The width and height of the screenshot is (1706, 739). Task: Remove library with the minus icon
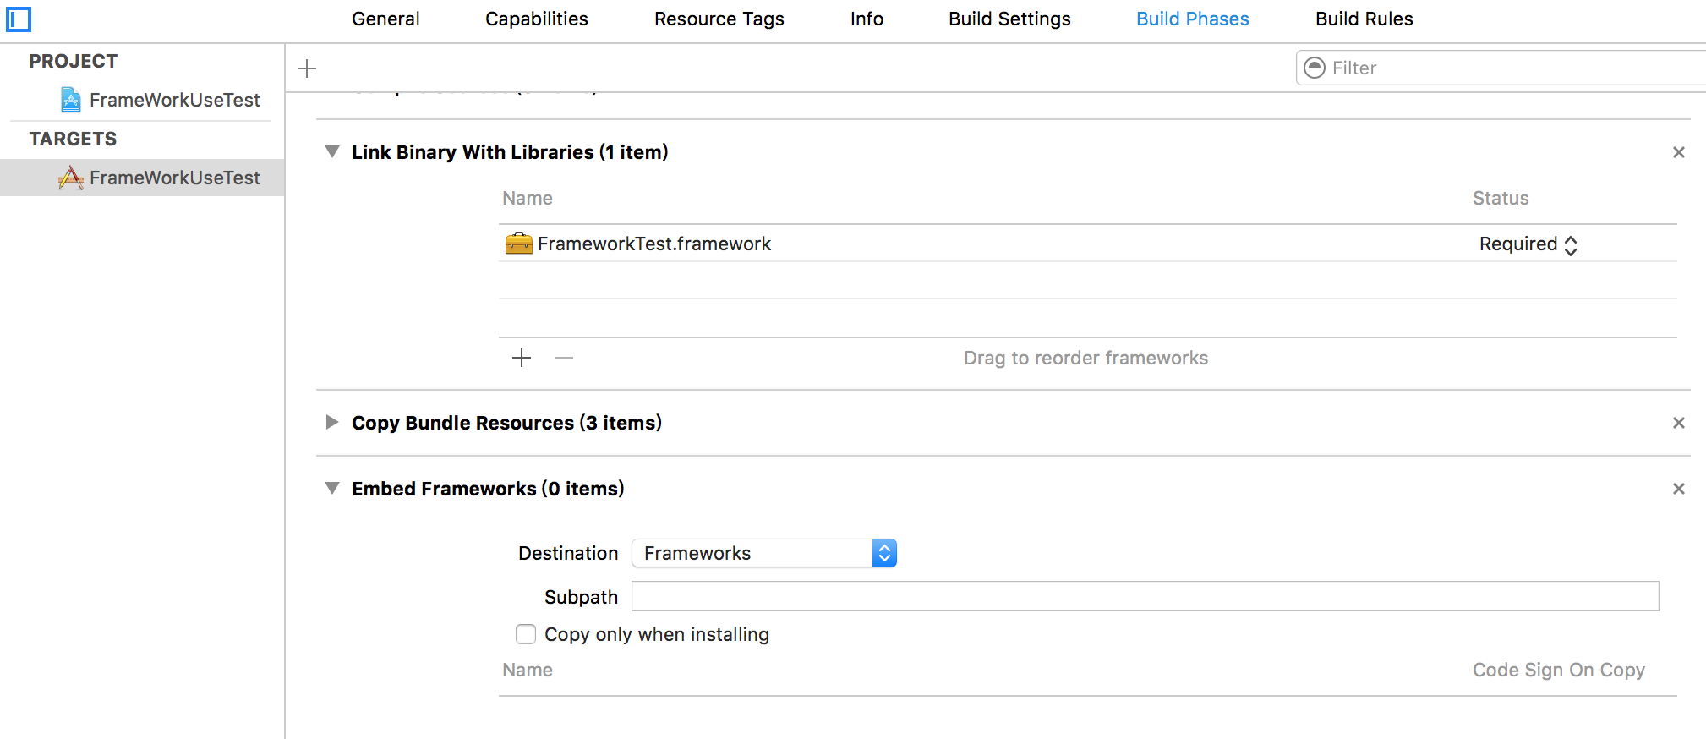tap(564, 358)
